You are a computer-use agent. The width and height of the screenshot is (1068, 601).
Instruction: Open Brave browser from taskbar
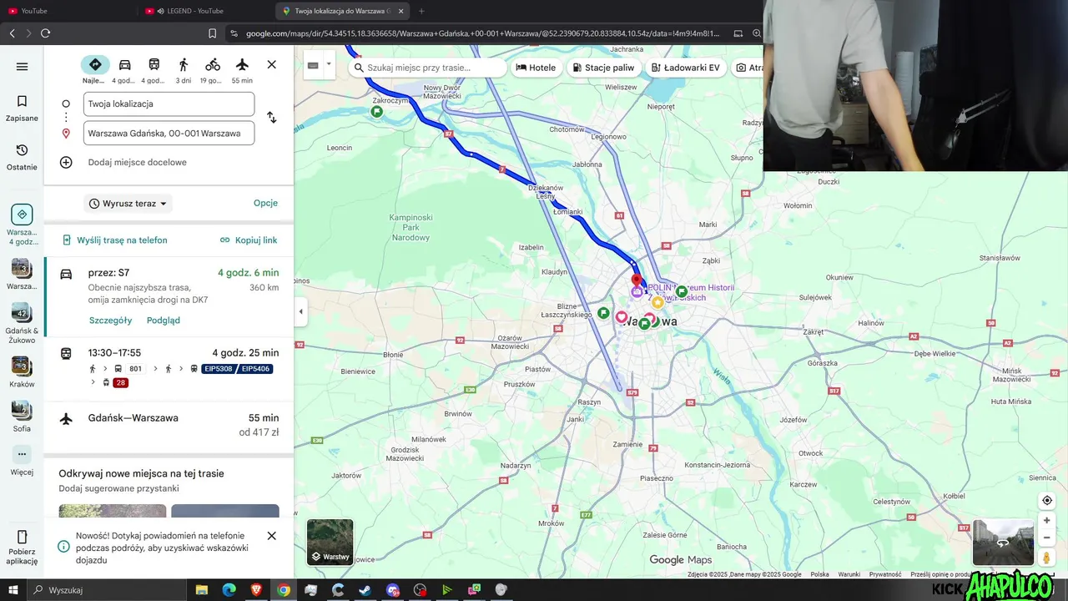(255, 590)
